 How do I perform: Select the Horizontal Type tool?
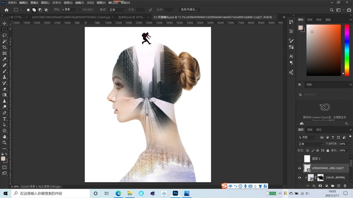4,119
